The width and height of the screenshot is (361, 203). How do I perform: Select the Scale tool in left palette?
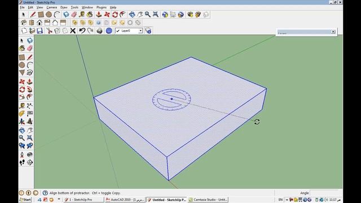(22, 97)
